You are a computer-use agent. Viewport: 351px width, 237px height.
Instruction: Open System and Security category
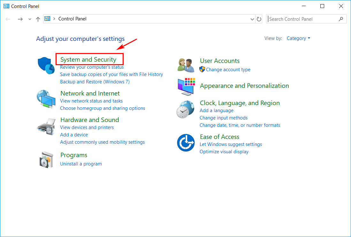(88, 59)
